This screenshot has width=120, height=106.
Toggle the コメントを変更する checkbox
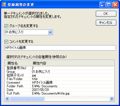[x=6, y=42]
